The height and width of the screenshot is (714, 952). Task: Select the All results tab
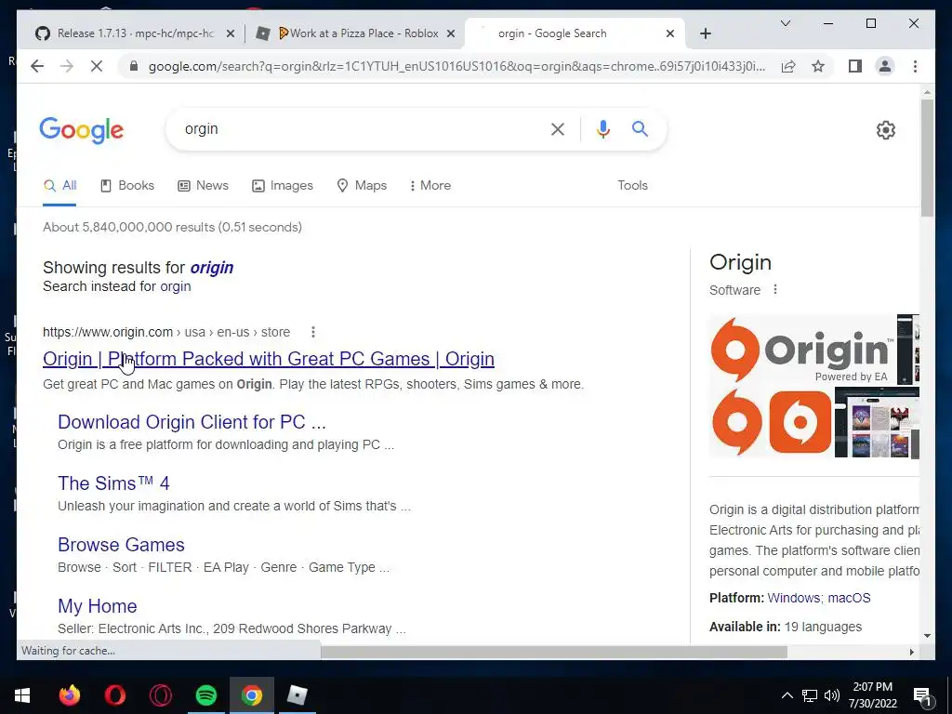[x=59, y=185]
